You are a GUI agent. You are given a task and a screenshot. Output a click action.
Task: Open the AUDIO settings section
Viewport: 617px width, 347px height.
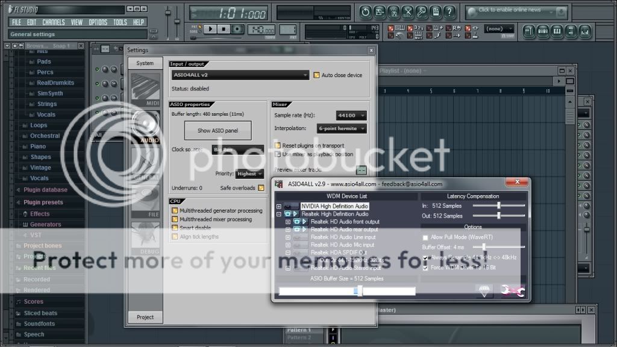point(146,127)
